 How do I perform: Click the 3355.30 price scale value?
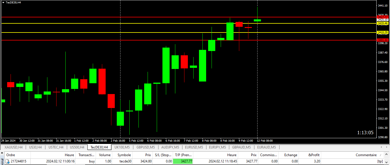point(383,81)
